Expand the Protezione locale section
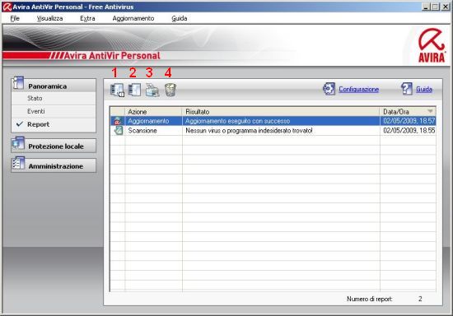Image resolution: width=453 pixels, height=316 pixels. pos(54,146)
